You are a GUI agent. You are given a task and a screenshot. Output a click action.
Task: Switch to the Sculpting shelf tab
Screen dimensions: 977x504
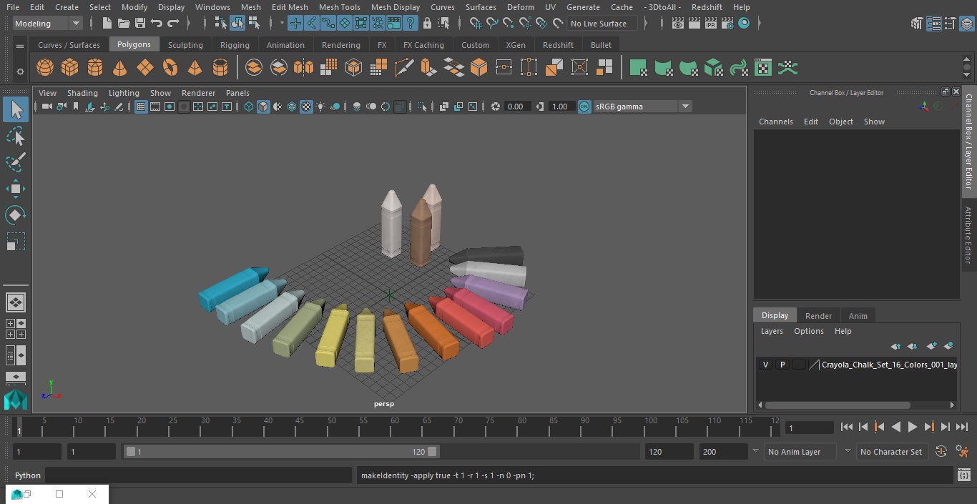(x=185, y=45)
